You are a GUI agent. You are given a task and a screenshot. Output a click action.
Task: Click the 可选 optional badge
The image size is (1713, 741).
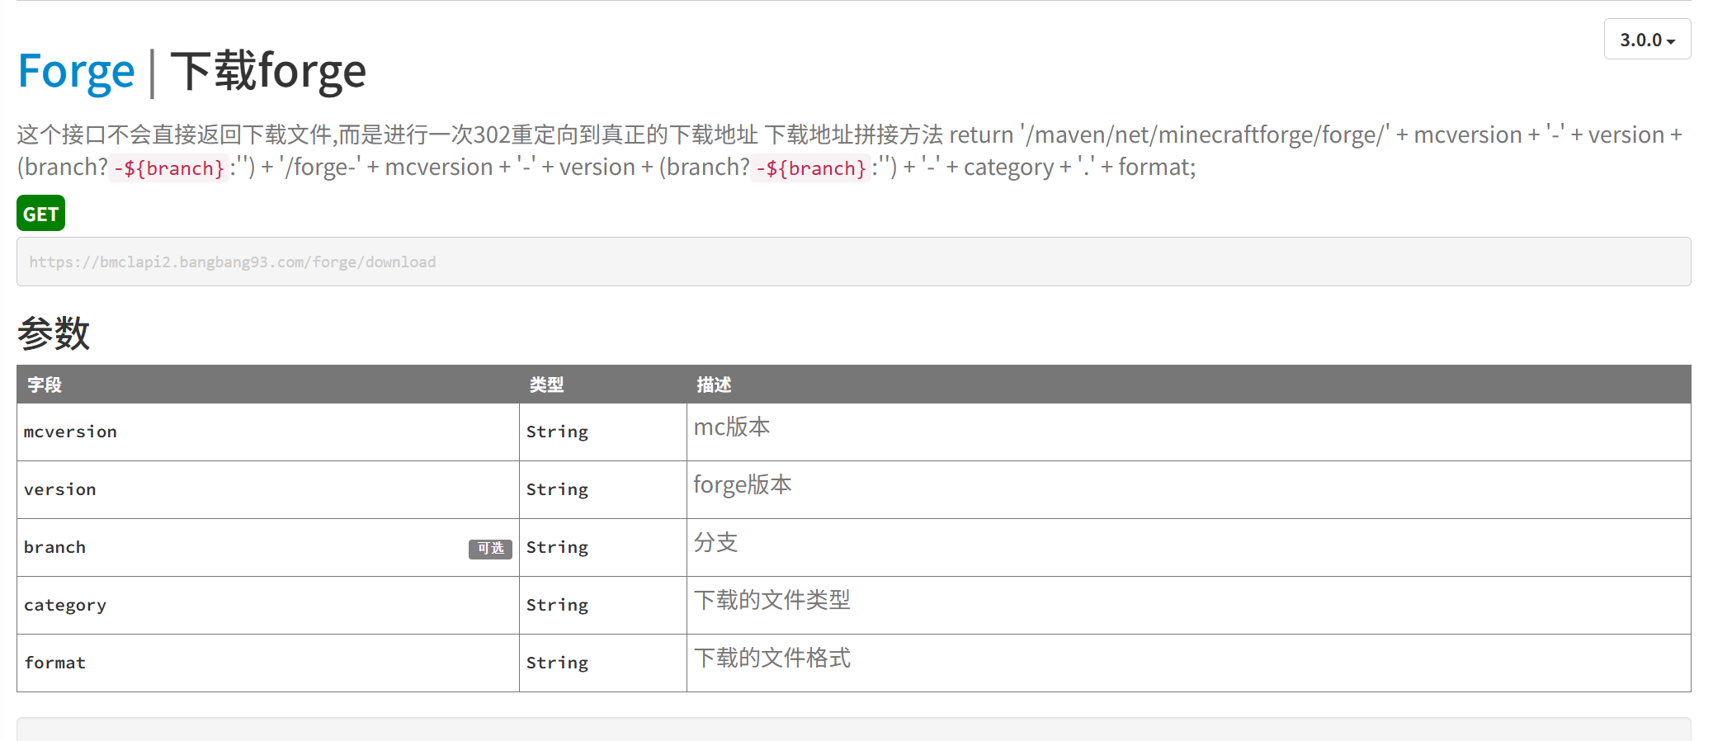point(490,549)
